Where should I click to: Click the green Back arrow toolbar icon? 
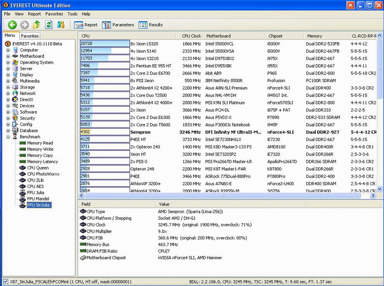tap(12, 25)
